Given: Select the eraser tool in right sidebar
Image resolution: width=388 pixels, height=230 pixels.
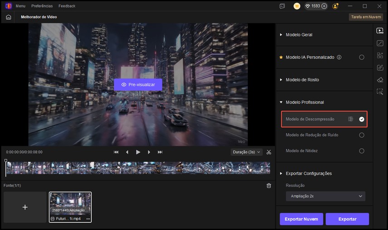Looking at the screenshot, I should pyautogui.click(x=380, y=80).
